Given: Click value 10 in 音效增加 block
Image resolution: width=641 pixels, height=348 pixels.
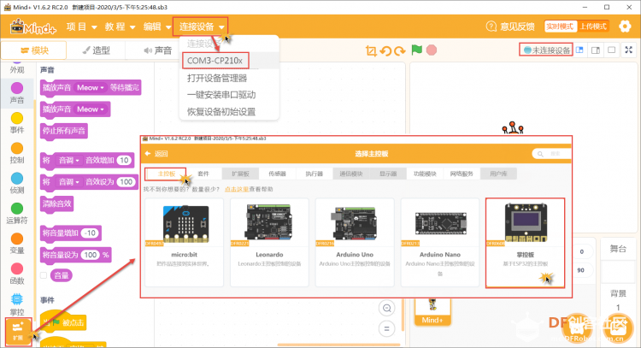Looking at the screenshot, I should pyautogui.click(x=124, y=160).
